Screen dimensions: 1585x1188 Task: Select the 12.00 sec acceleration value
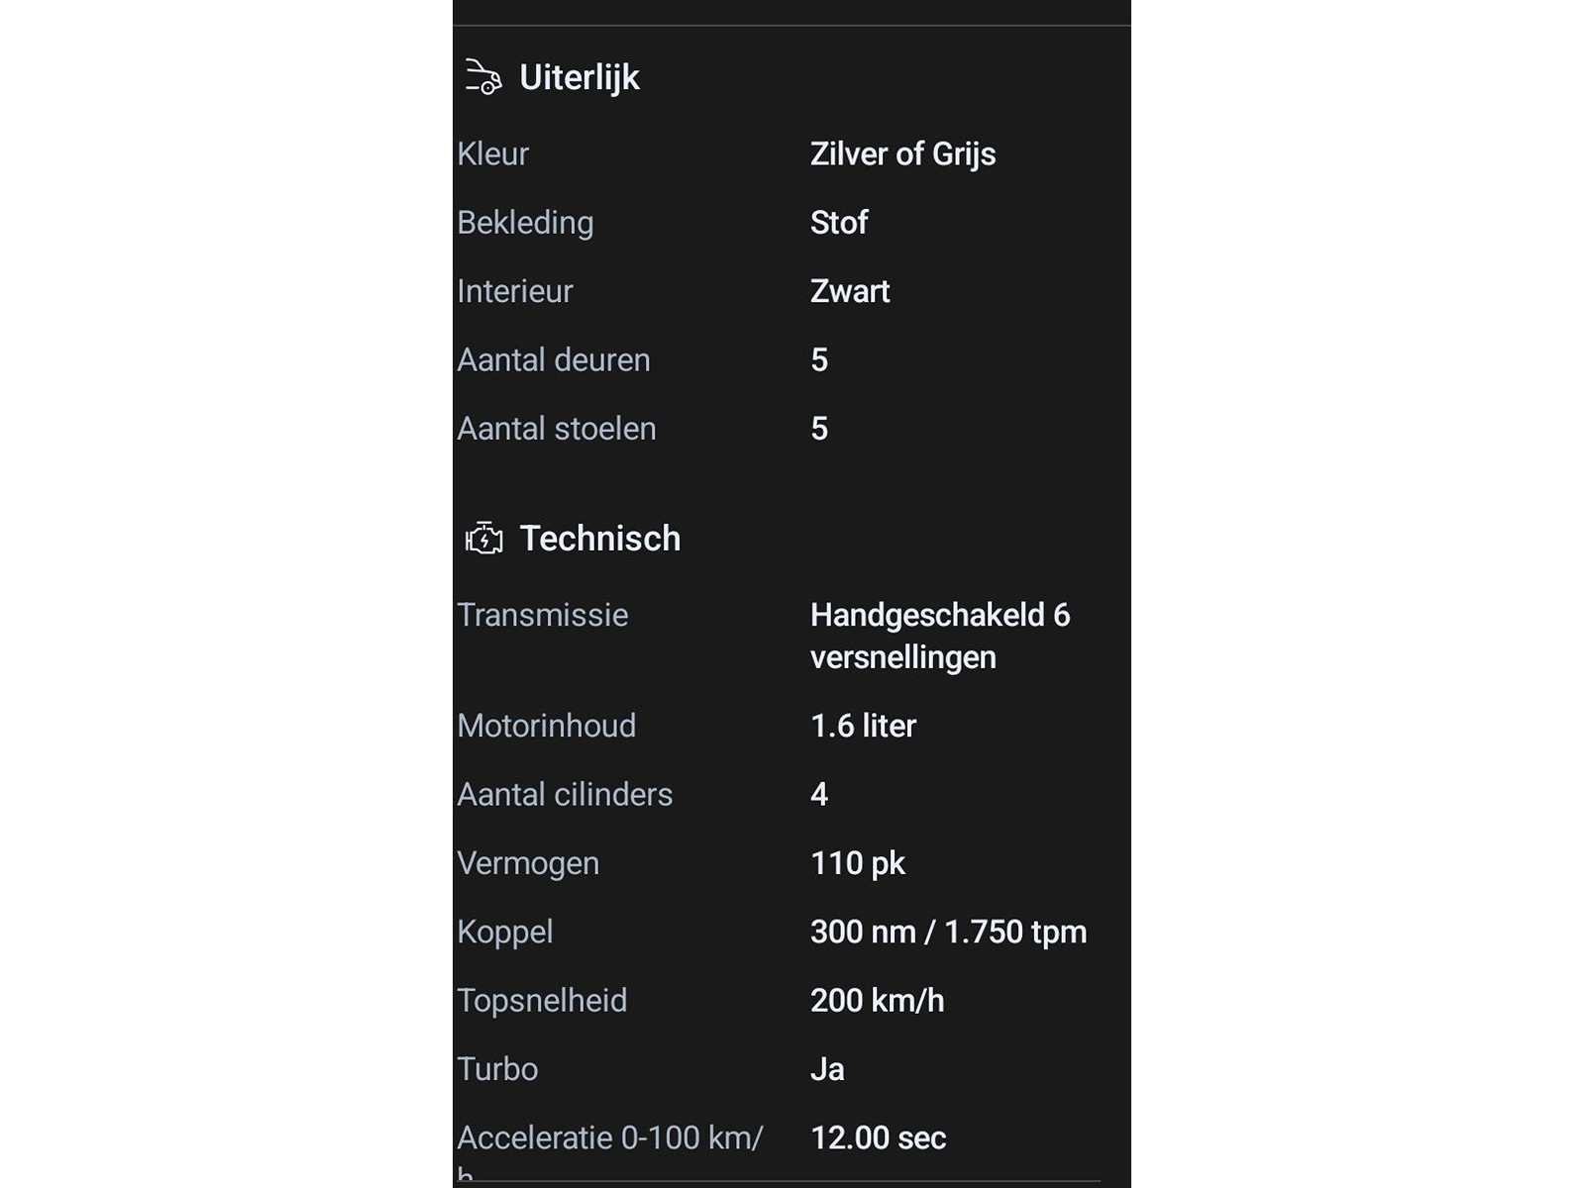tap(878, 1138)
